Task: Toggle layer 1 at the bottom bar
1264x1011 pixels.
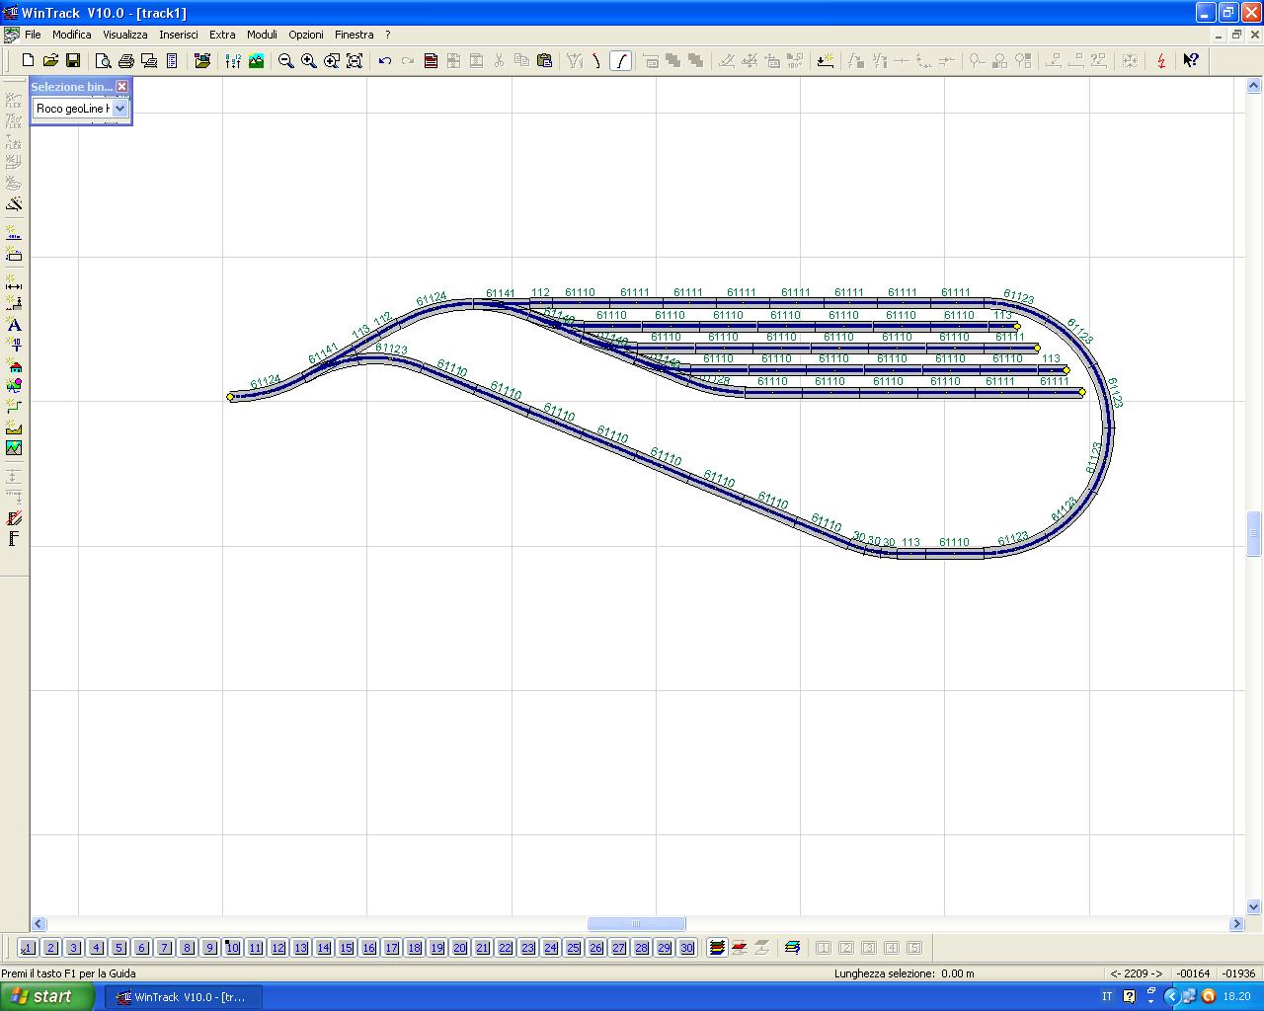Action: (28, 948)
